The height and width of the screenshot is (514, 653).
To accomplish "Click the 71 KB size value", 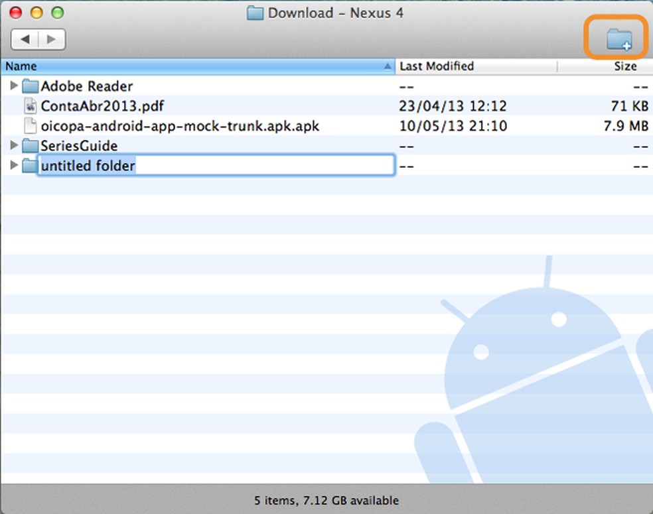I will 630,106.
